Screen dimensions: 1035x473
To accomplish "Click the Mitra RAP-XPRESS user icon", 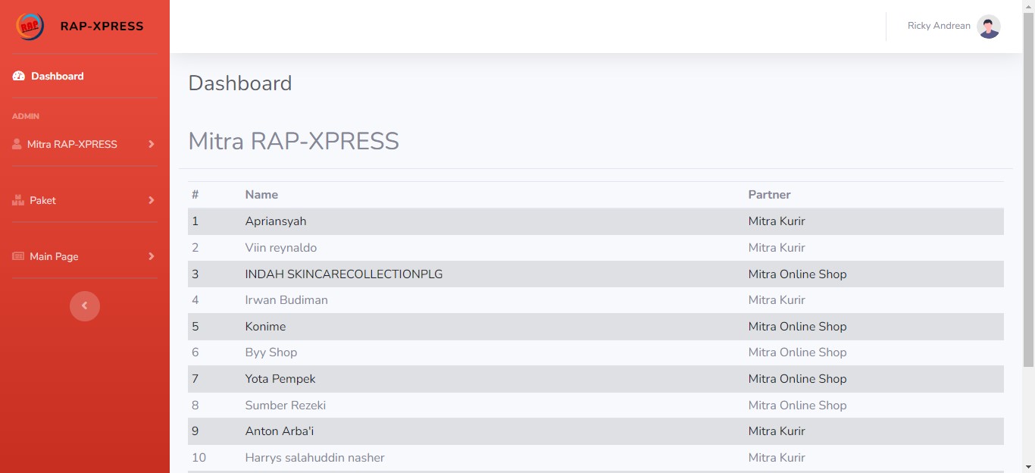I will point(17,144).
